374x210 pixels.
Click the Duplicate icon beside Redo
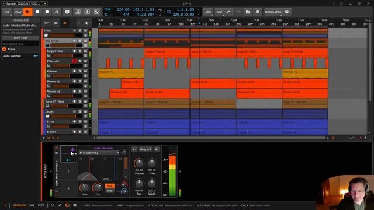click(x=248, y=12)
